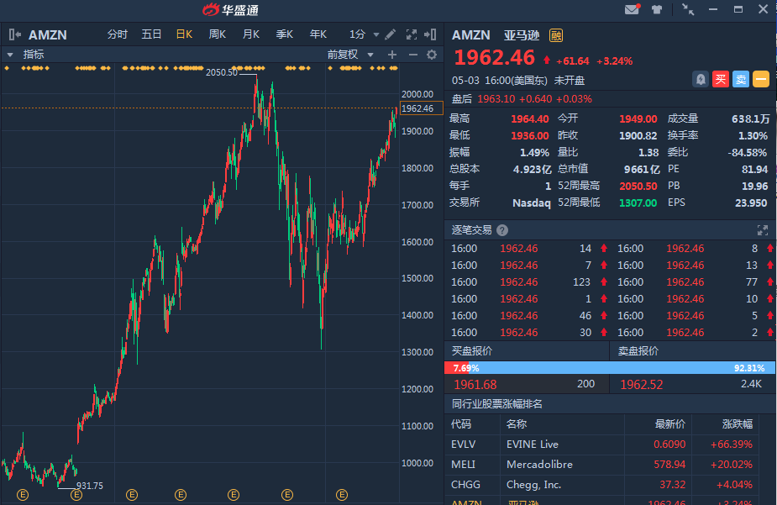Image resolution: width=777 pixels, height=505 pixels.
Task: Zoom in chart with plus icon
Action: point(391,55)
